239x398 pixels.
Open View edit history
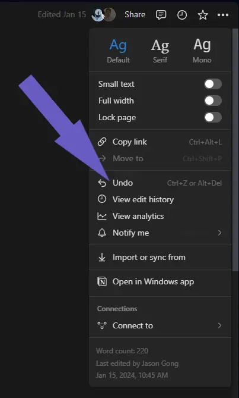160,199
